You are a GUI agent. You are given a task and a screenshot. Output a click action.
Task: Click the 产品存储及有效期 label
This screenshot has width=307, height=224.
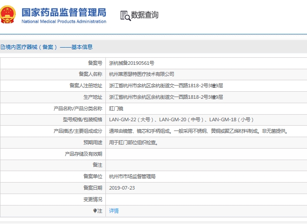(x=84, y=154)
